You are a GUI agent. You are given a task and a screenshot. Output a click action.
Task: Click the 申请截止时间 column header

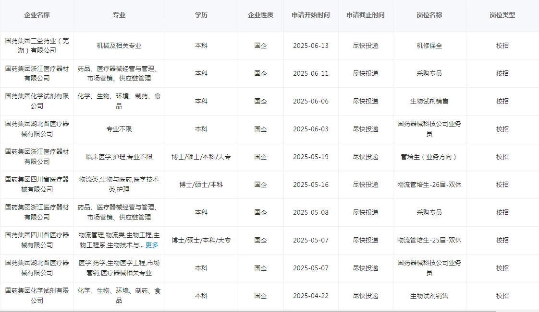tap(366, 15)
